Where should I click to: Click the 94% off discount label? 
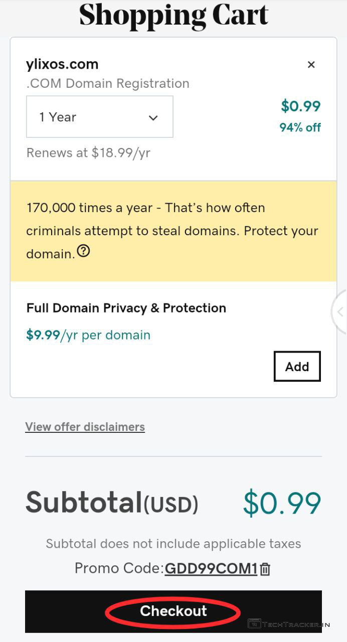click(x=300, y=127)
